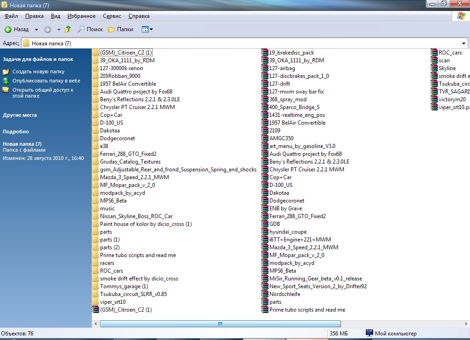Open the Избранное menu
Screen dimensions: 470x340
click(82, 16)
